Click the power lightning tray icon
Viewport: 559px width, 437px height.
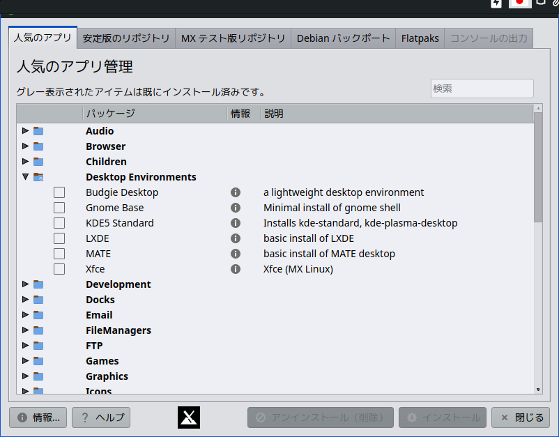click(x=496, y=3)
